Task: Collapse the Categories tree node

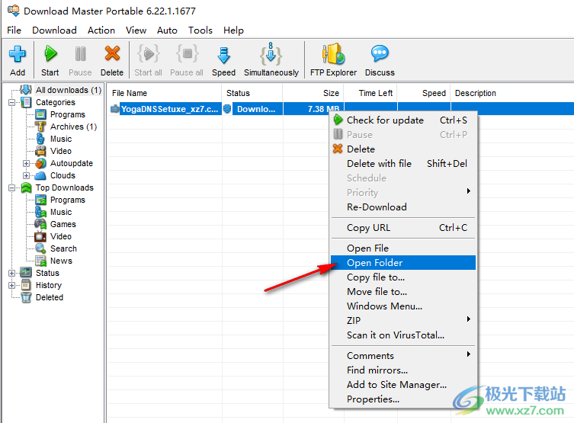Action: pyautogui.click(x=11, y=102)
